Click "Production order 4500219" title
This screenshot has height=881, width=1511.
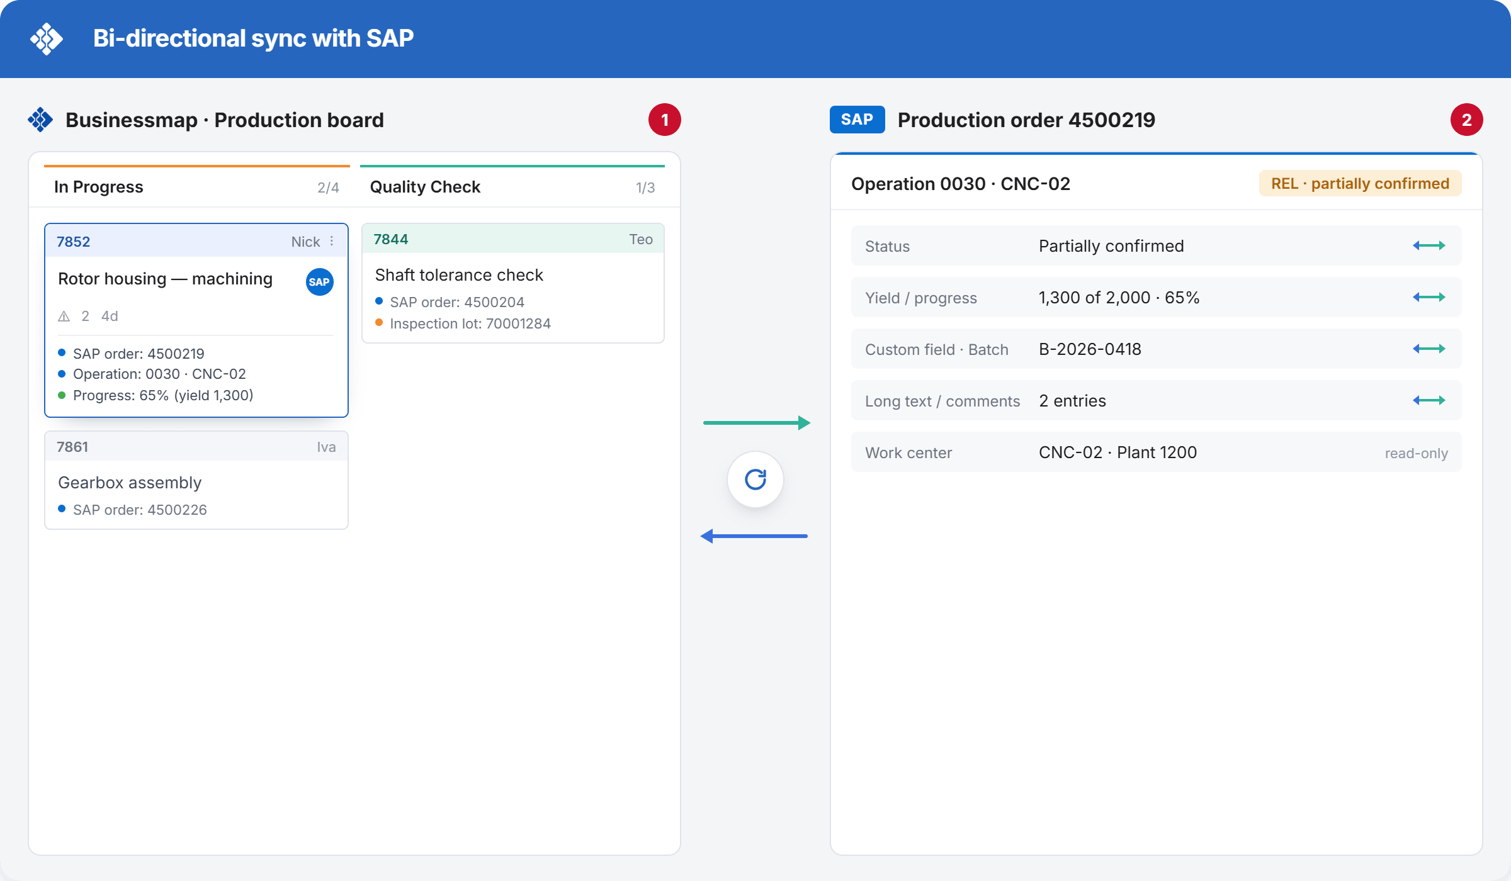tap(1026, 120)
